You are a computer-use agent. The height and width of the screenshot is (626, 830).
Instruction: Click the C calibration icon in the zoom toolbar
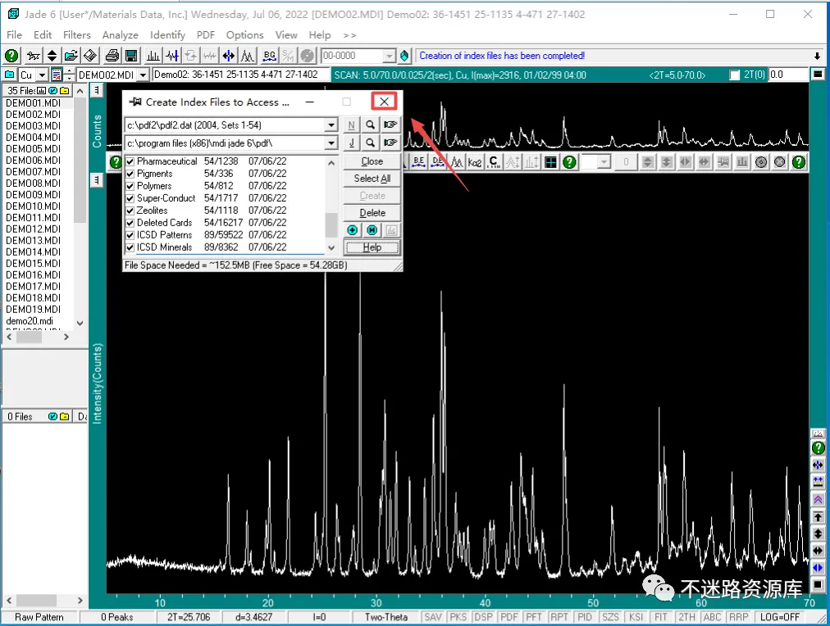pyautogui.click(x=494, y=161)
